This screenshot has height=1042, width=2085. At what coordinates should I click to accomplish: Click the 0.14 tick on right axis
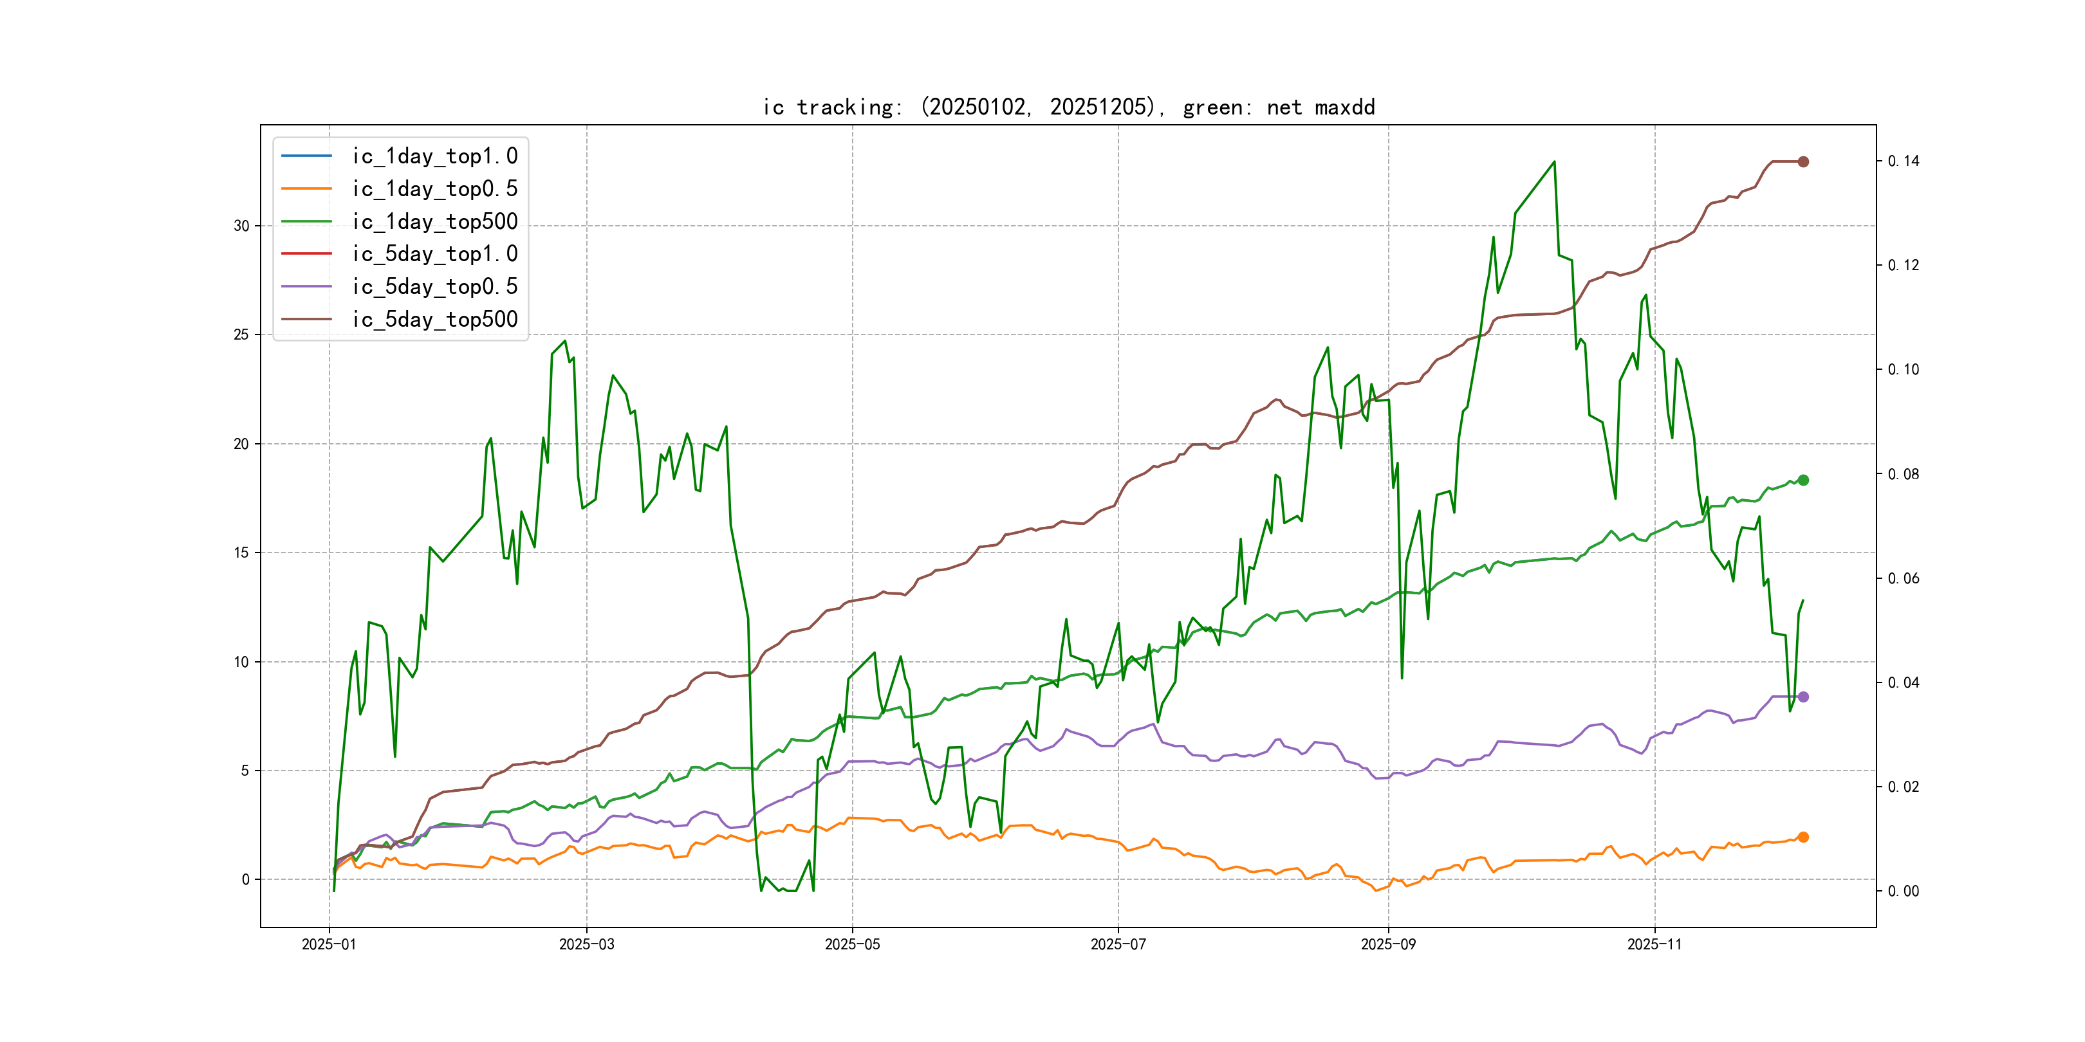[x=1903, y=161]
